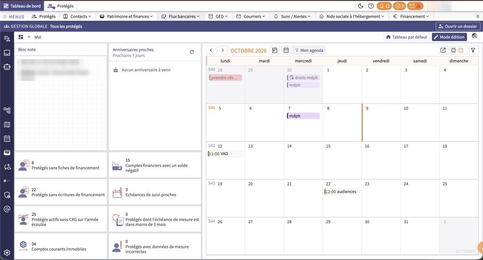Go to next month in calendar
Image resolution: width=483 pixels, height=260 pixels.
[222, 50]
